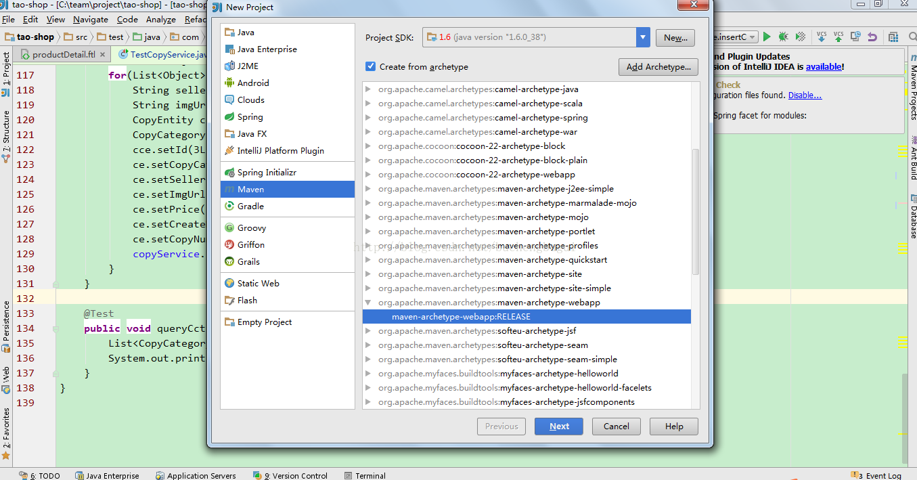Click the VCS commit changes icon

[838, 37]
